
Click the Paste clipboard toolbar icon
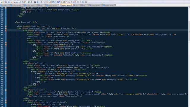point(25,2)
